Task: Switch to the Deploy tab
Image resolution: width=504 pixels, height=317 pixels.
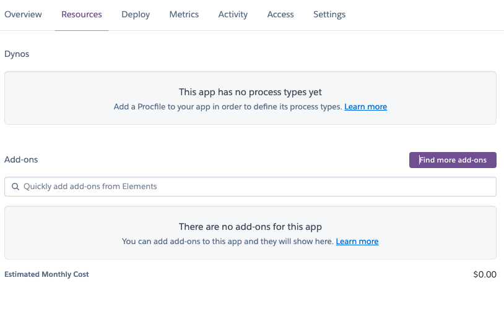Action: pos(136,14)
